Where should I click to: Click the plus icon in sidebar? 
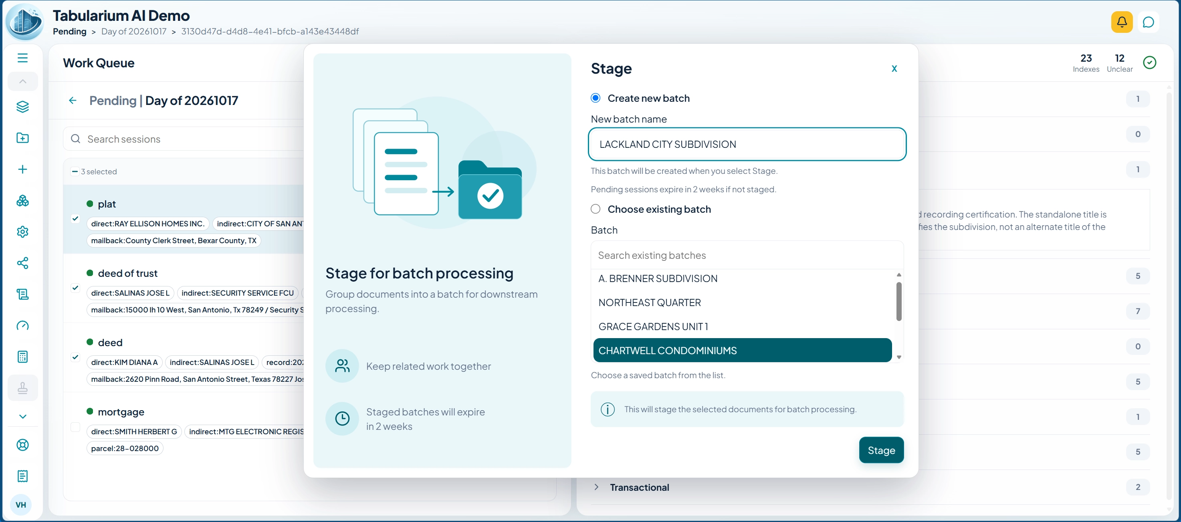[x=22, y=169]
